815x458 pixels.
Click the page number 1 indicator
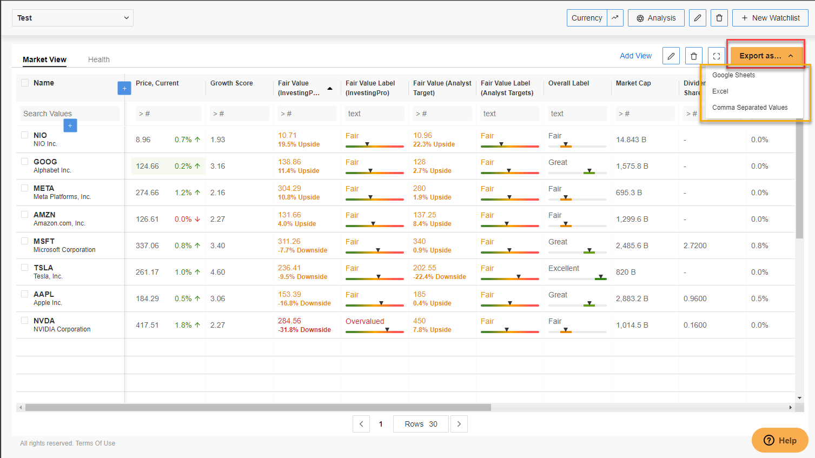[381, 424]
